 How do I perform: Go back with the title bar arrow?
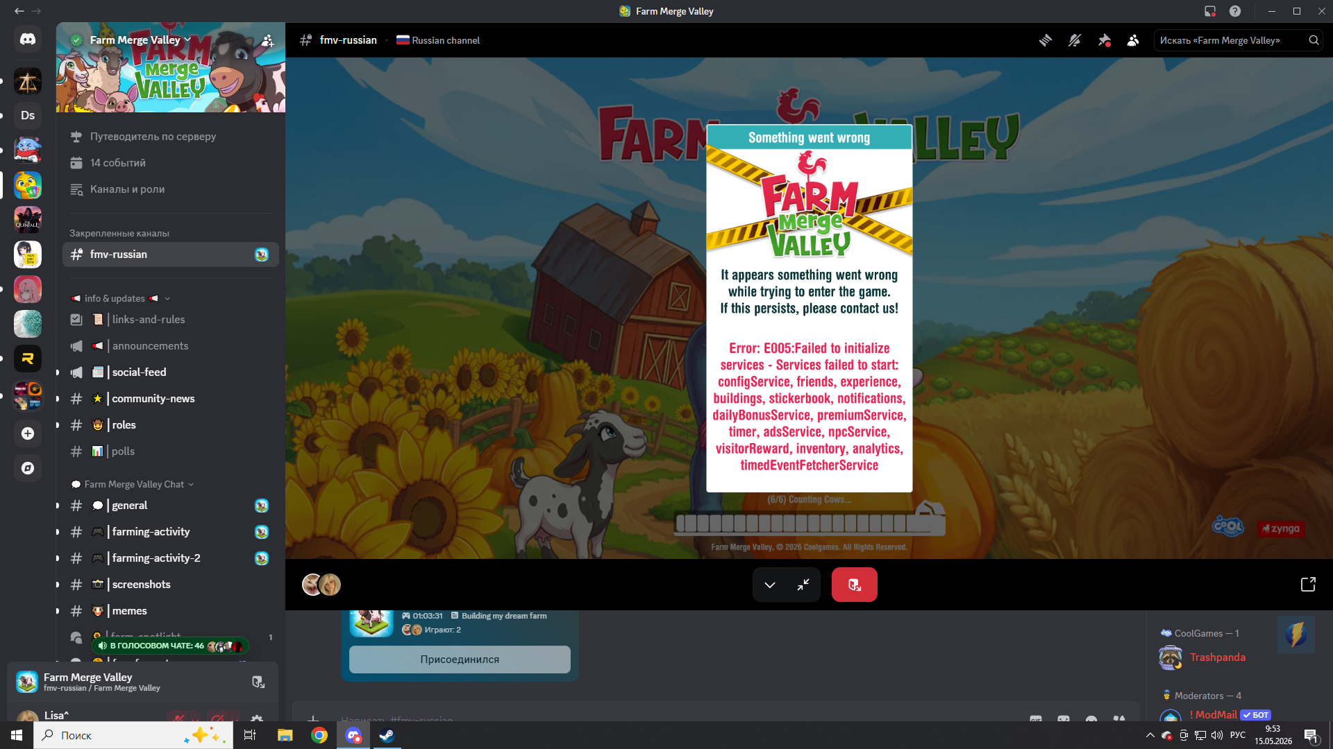tap(19, 11)
